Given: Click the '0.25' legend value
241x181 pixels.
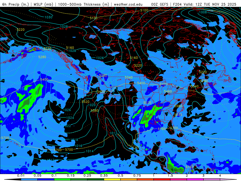Looking at the screenshot, I should [87, 176].
